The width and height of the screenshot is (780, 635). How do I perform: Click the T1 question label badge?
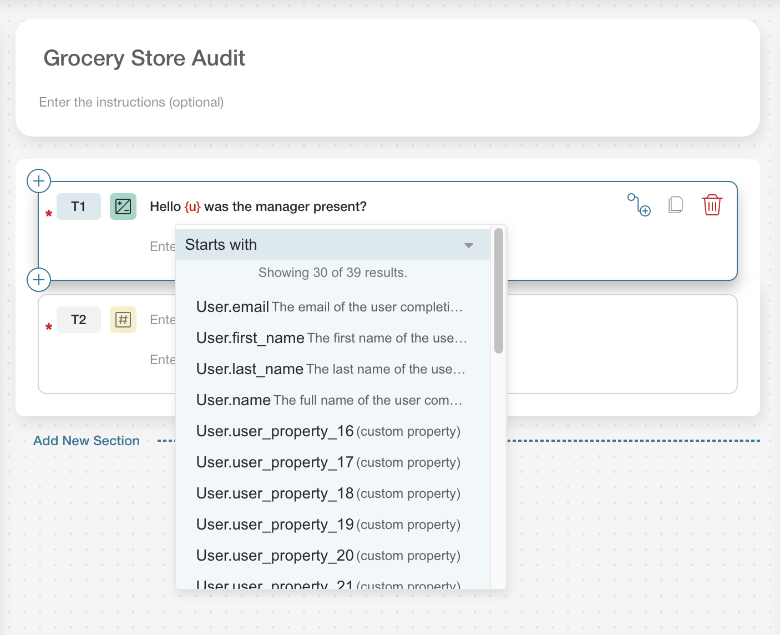tap(79, 206)
